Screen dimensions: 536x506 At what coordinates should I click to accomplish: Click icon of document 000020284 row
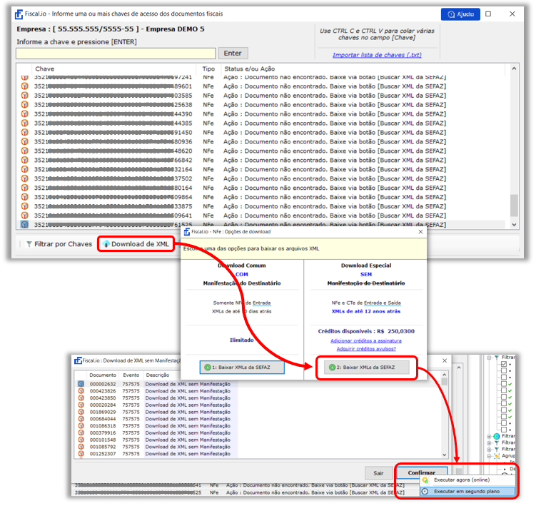(x=81, y=405)
